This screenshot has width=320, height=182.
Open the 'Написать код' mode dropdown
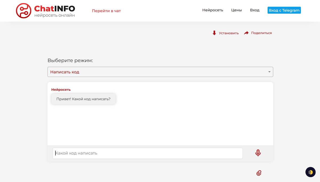pos(160,72)
